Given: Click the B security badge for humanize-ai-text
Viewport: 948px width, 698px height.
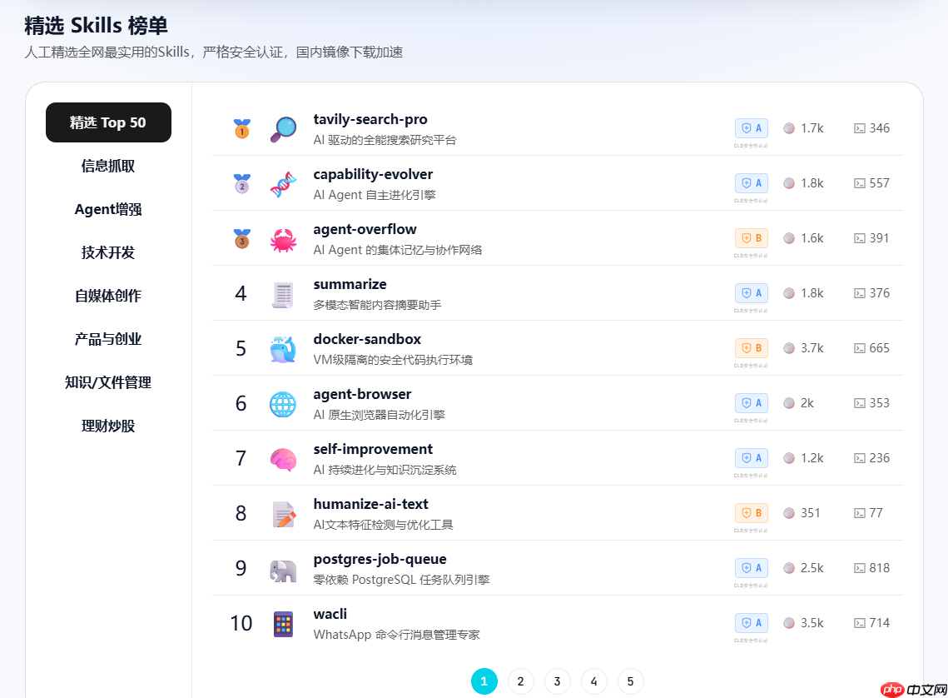Looking at the screenshot, I should point(752,514).
